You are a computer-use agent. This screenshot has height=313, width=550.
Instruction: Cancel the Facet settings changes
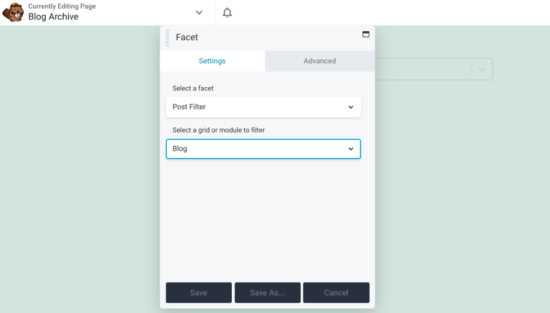pos(336,293)
